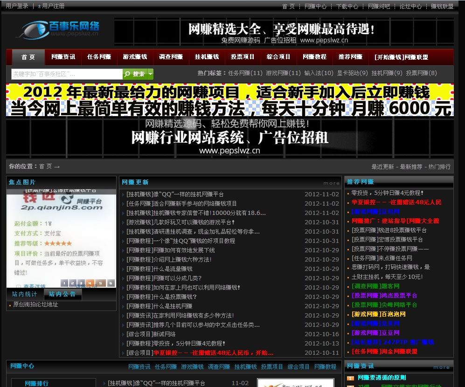Open 挂机赚钱 navigation tab
This screenshot has height=387, width=465.
click(207, 56)
